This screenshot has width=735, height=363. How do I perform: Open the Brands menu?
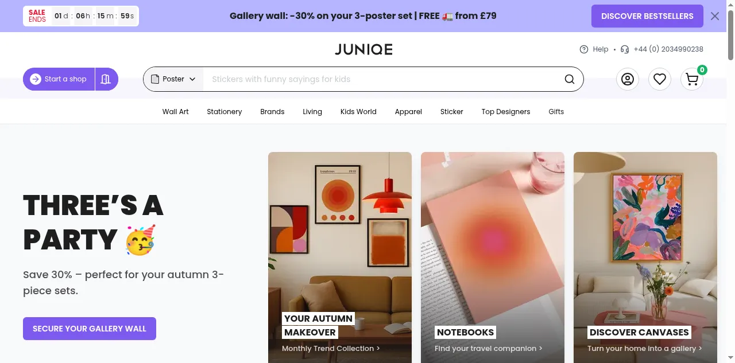point(272,112)
